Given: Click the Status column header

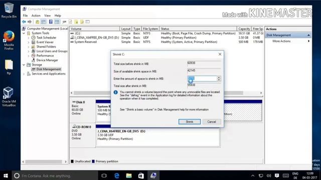Looking at the screenshot, I should point(198,29).
